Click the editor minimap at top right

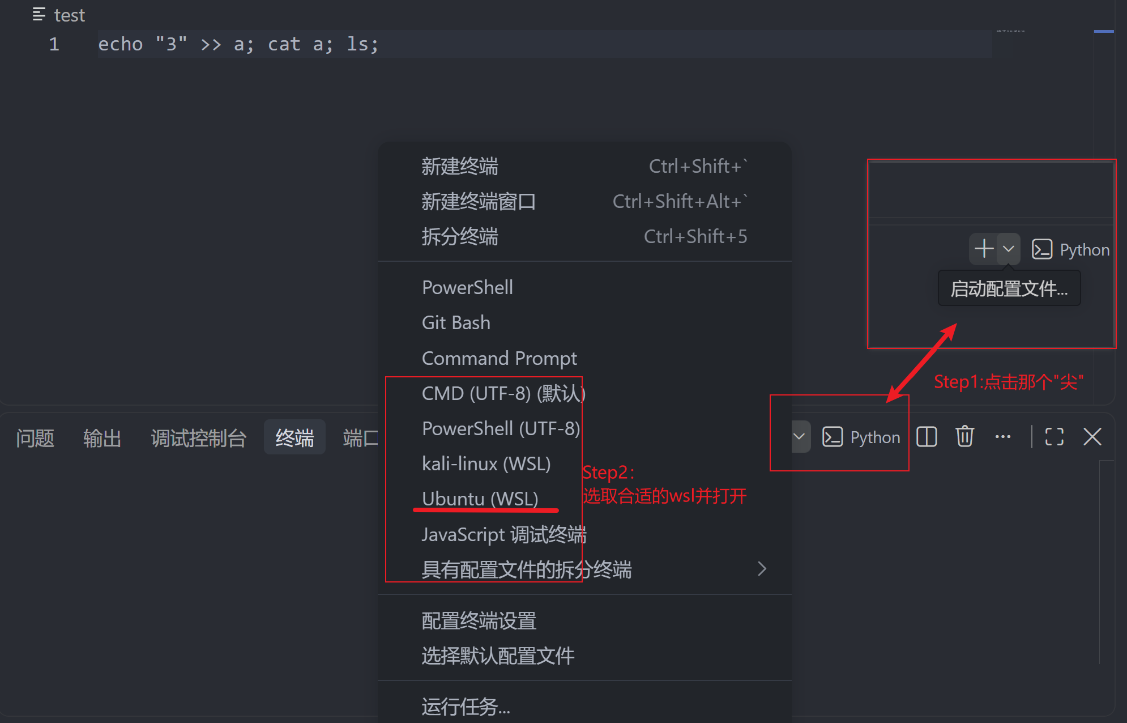pyautogui.click(x=1011, y=31)
